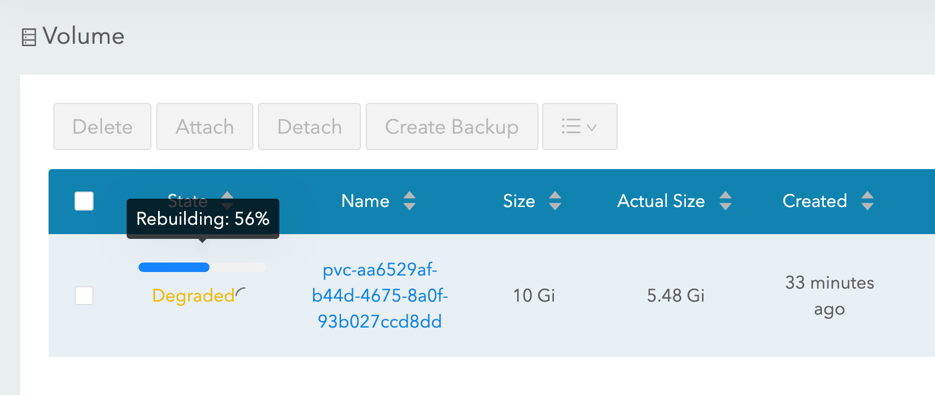
Task: Click the loading spinner next to Degraded
Action: (x=241, y=292)
